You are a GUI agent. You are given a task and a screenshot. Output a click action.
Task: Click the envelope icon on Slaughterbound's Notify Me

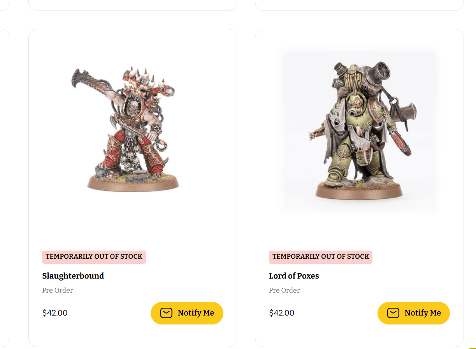166,313
